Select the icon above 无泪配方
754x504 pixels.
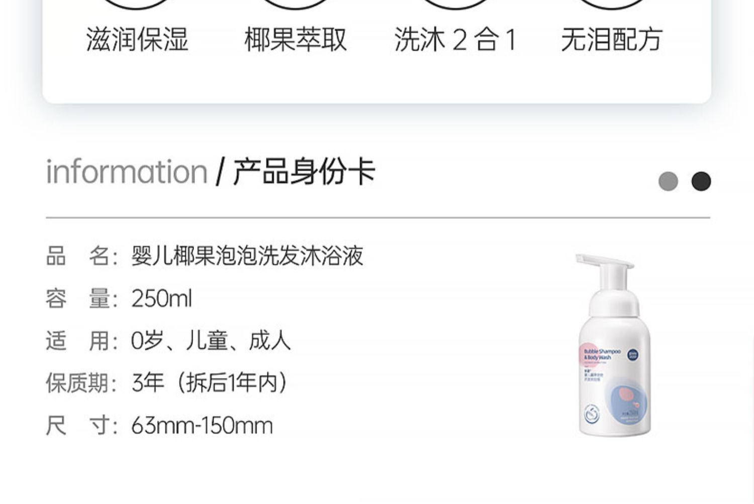(x=612, y=4)
